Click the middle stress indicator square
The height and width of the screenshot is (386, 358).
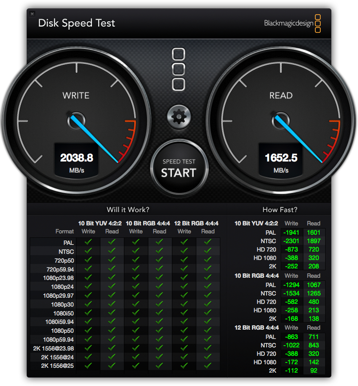(x=179, y=69)
